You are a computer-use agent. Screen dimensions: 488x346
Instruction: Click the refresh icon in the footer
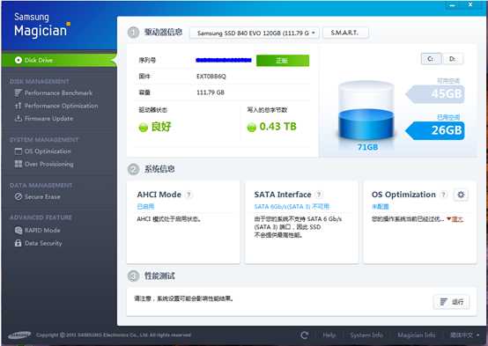click(305, 335)
